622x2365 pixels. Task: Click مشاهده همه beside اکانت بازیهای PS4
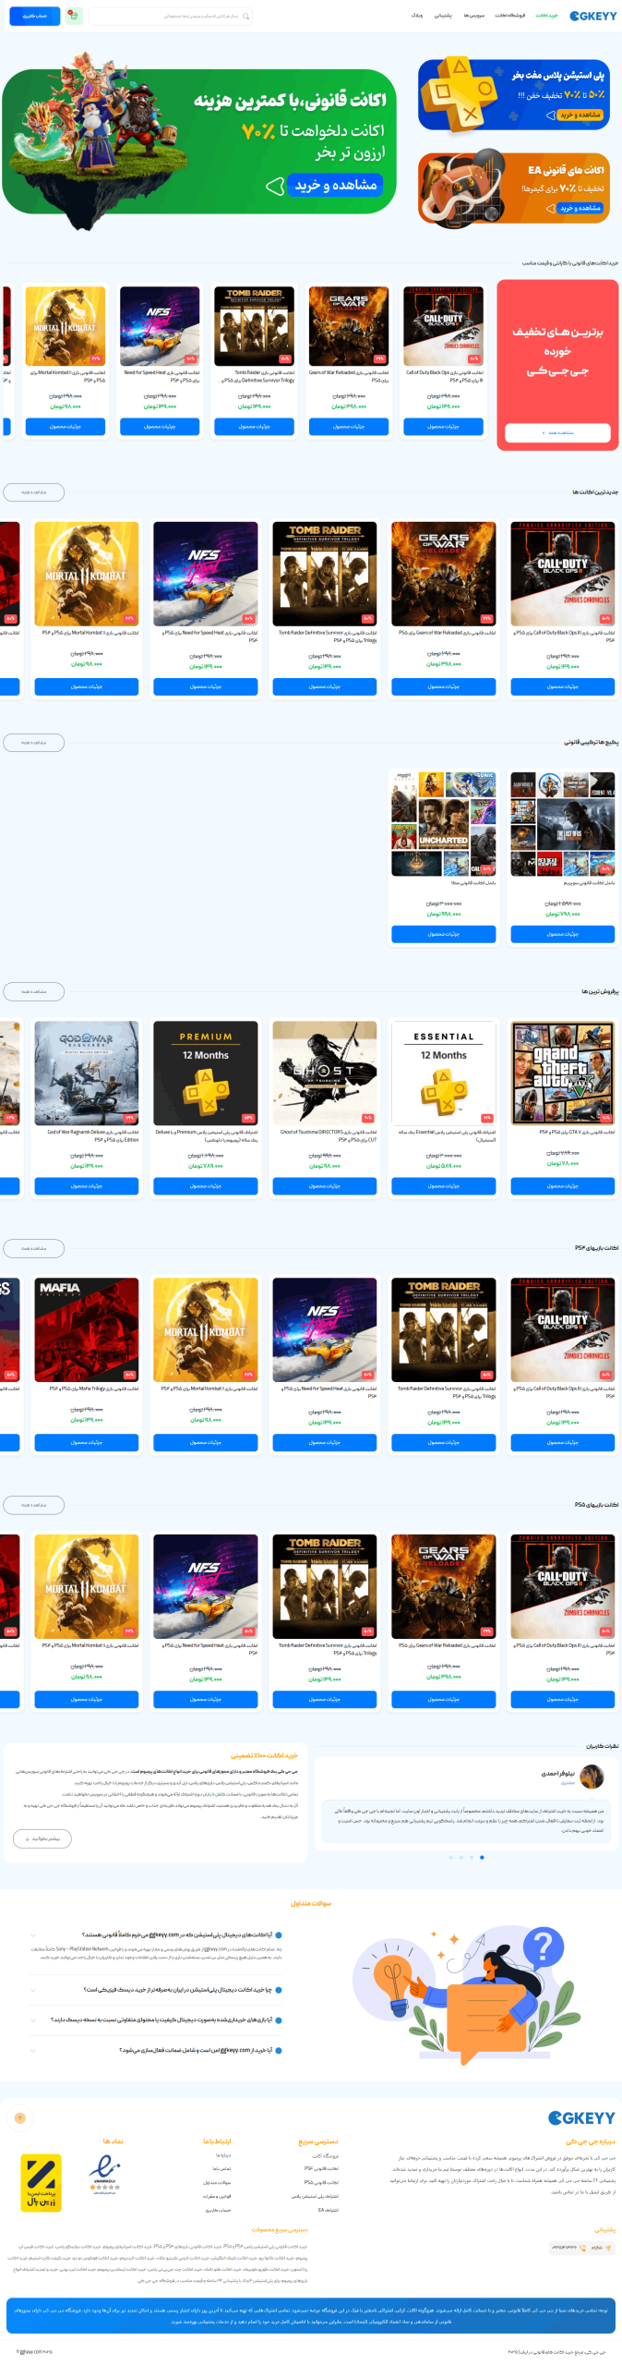tap(33, 1248)
